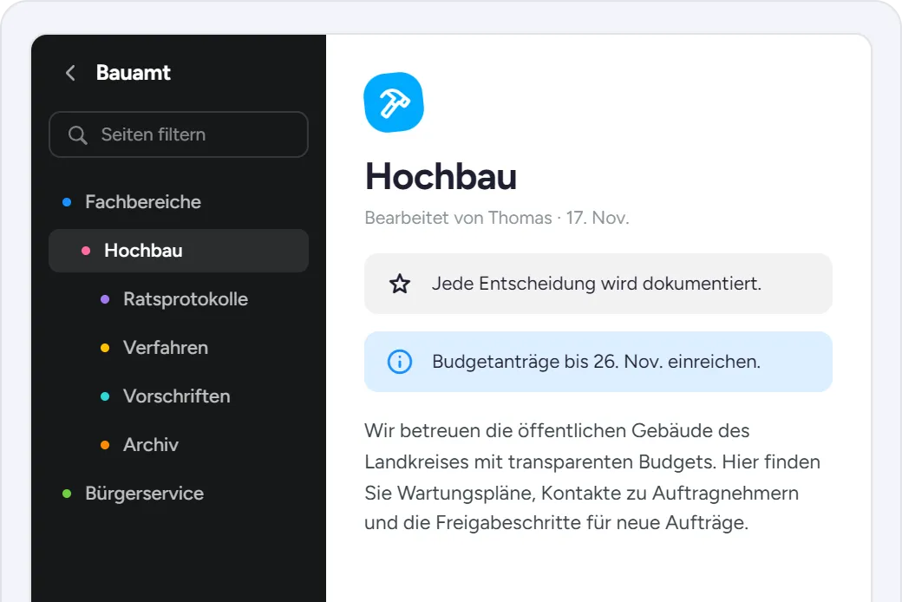Screen dimensions: 902x602
Task: Open the Verfahren page
Action: point(179,348)
